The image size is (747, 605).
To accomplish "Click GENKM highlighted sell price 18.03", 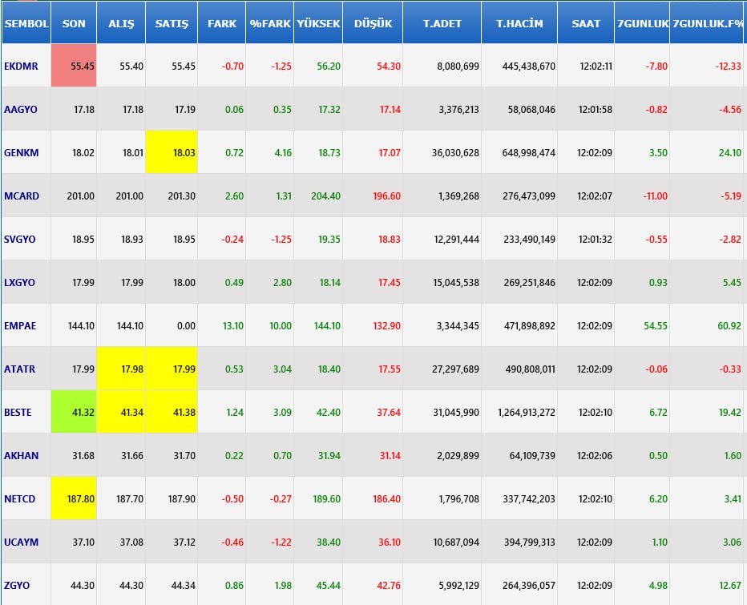I will [172, 152].
